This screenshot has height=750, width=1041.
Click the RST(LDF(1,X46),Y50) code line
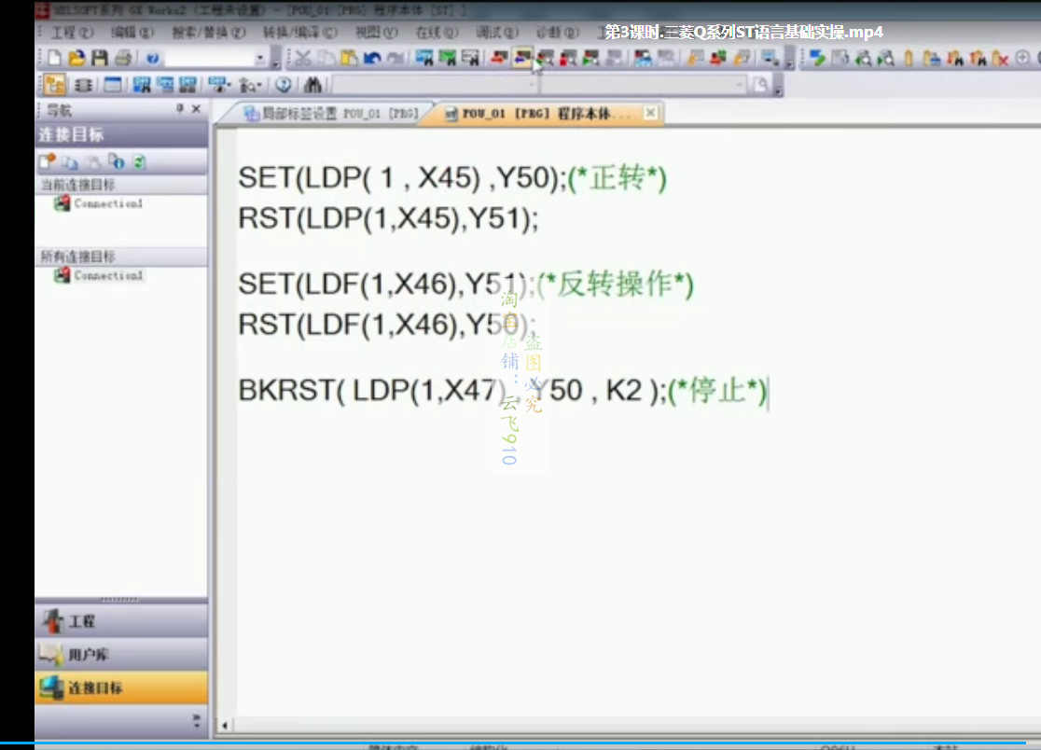pyautogui.click(x=387, y=325)
